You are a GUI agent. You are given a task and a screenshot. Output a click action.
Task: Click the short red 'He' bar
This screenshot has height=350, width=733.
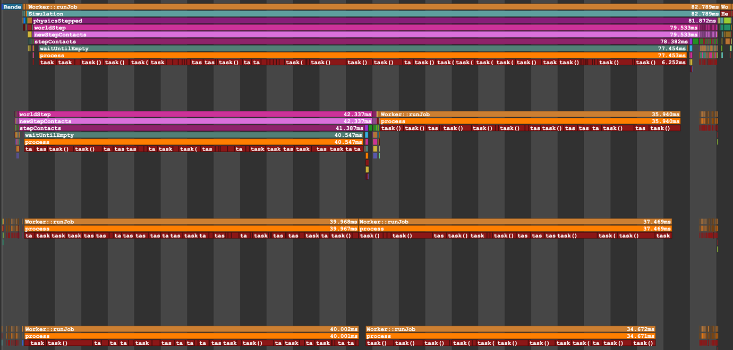[726, 14]
